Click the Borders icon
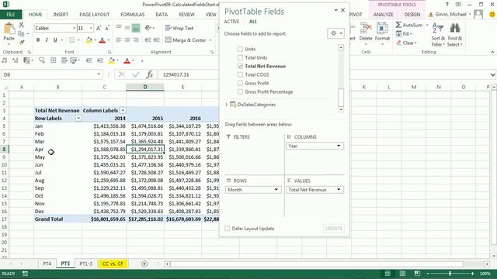 click(72, 40)
